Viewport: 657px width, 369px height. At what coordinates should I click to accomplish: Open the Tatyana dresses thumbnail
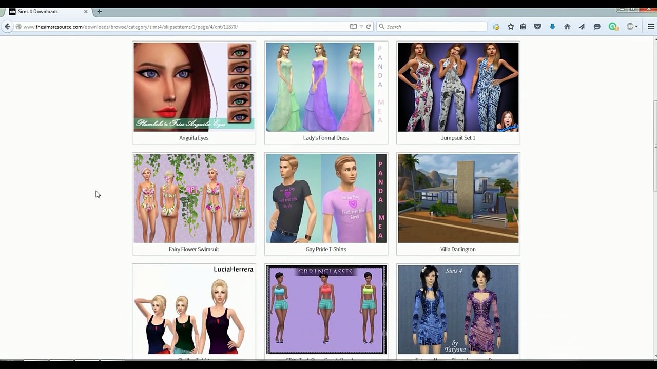458,310
